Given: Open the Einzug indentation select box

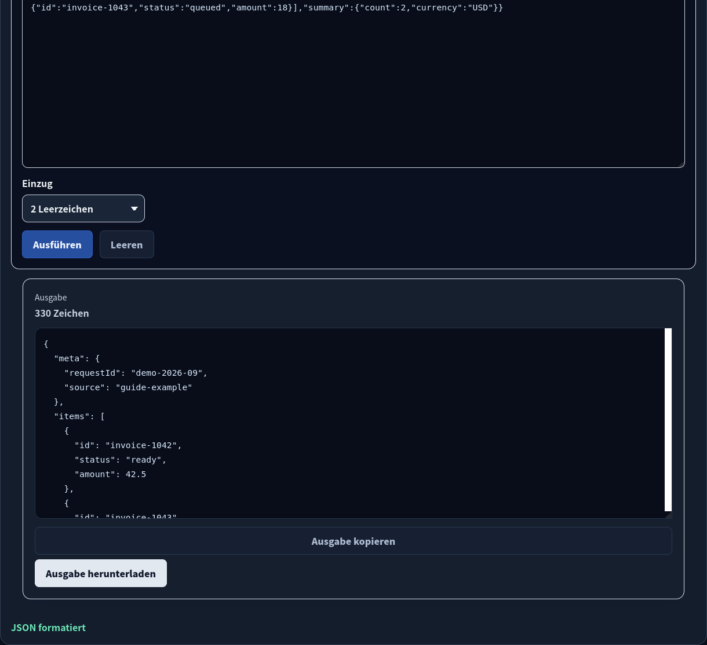Looking at the screenshot, I should (x=83, y=208).
